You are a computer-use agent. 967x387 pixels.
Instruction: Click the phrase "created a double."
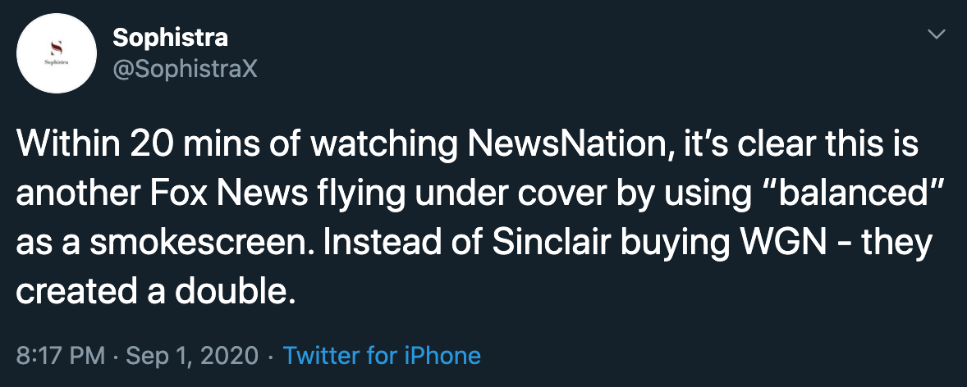155,291
